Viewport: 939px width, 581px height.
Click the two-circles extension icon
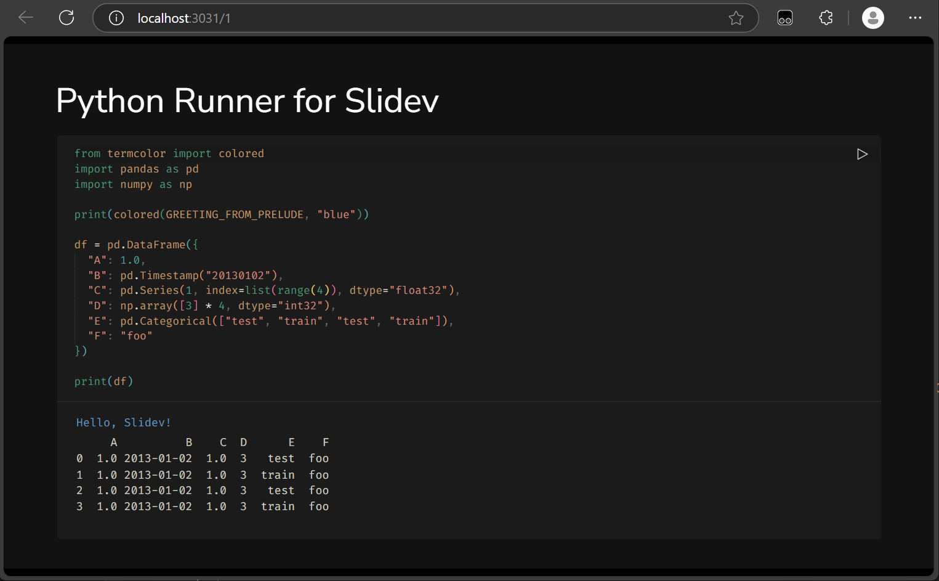pyautogui.click(x=784, y=18)
